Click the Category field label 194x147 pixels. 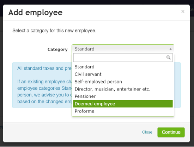click(x=57, y=49)
